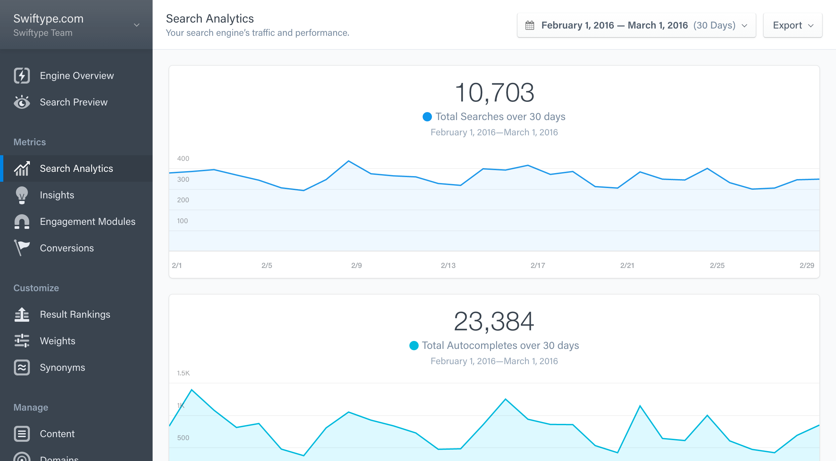836x461 pixels.
Task: Expand the Swiftype.com engine switcher chevron
Action: tap(136, 25)
